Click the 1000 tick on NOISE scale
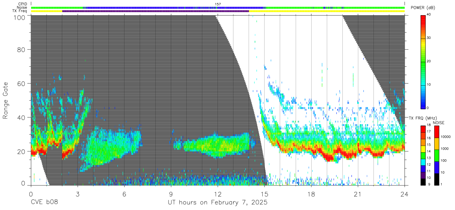Image resolution: width=455 pixels, height=210 pixels. tap(445, 149)
